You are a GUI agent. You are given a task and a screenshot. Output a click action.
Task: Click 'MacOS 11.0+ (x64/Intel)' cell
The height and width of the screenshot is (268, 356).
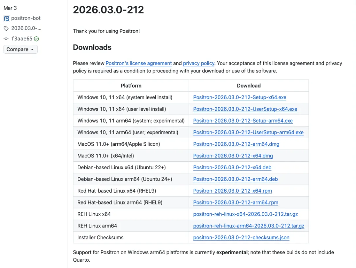click(x=131, y=156)
